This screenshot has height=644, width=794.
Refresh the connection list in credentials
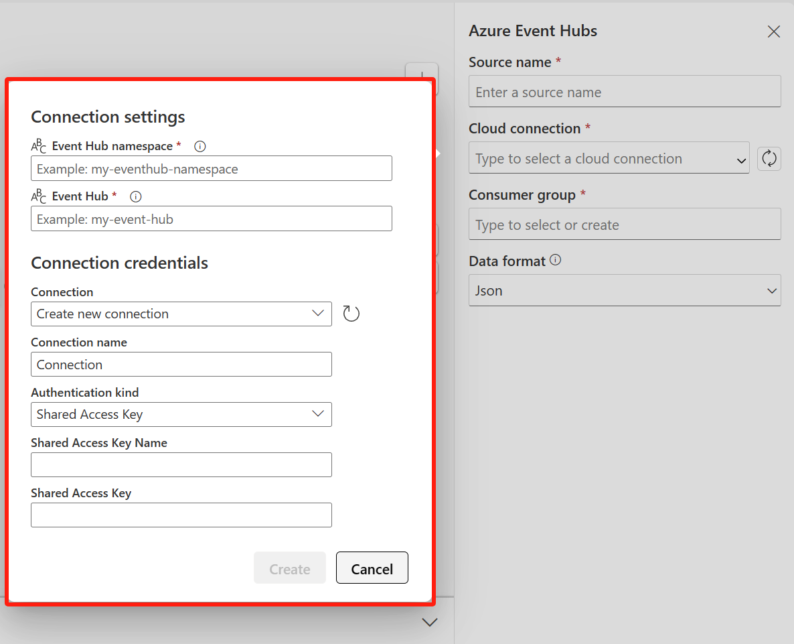click(351, 314)
